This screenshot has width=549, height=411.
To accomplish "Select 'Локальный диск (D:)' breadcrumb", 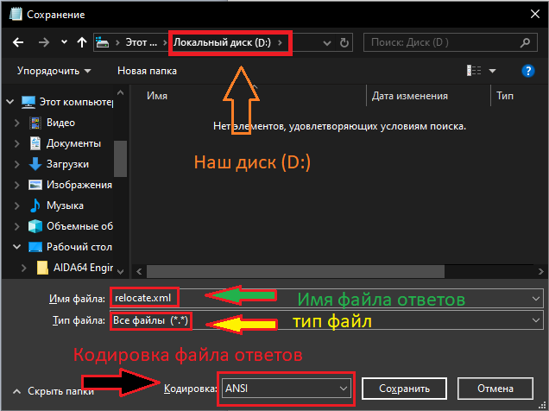I will click(223, 42).
